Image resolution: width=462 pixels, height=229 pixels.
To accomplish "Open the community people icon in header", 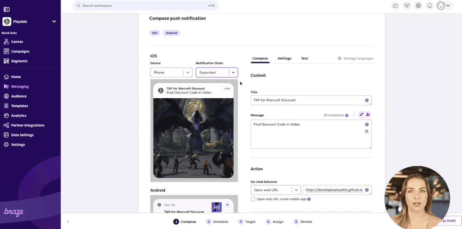I will coord(407,6).
